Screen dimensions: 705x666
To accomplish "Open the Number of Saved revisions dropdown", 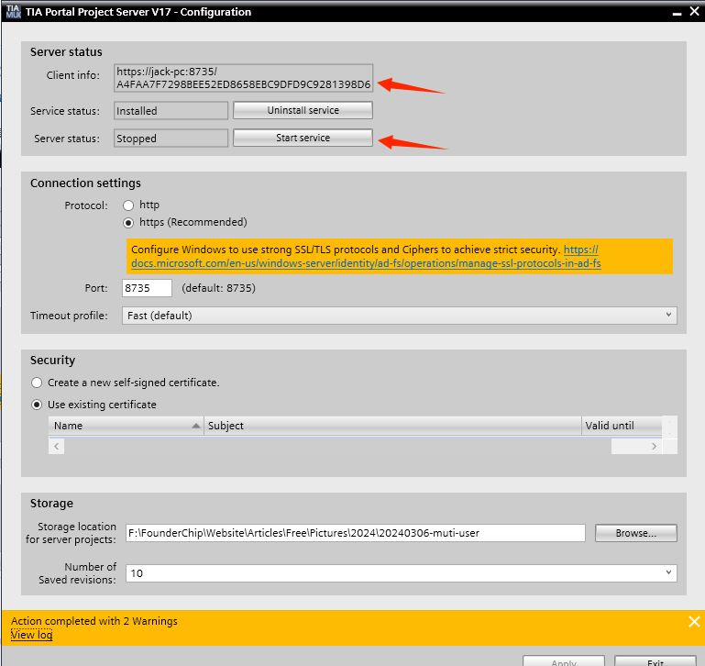I will (401, 573).
